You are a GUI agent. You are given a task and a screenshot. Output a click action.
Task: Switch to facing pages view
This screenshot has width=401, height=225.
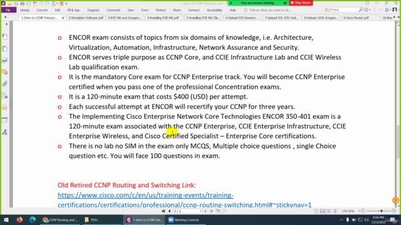click(x=329, y=211)
